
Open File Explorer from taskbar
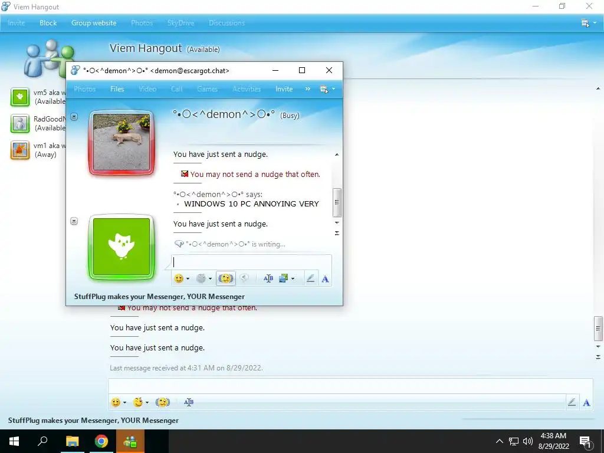72,441
